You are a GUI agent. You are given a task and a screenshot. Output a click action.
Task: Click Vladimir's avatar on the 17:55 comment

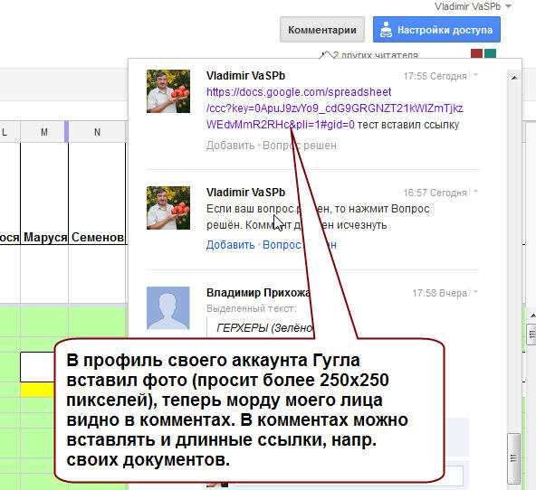(x=168, y=91)
